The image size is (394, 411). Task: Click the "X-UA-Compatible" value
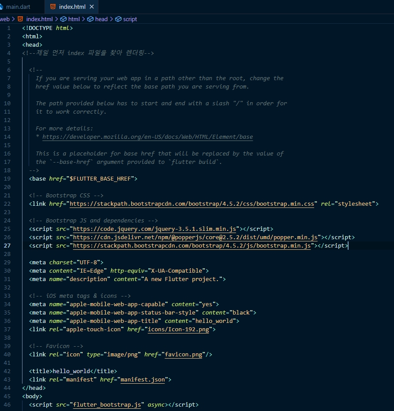click(176, 271)
